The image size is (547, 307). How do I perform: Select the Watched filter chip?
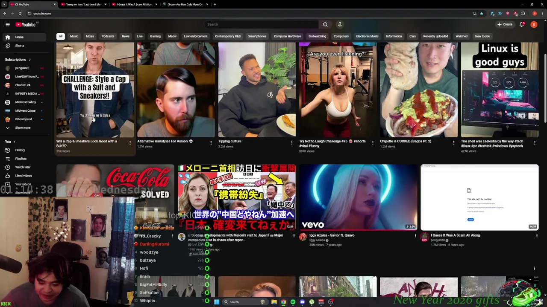pyautogui.click(x=462, y=36)
